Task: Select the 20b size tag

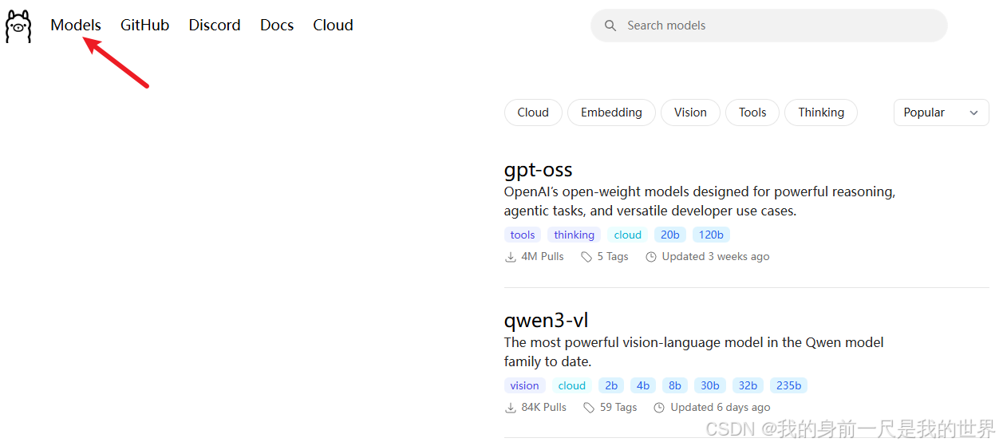Action: [670, 235]
